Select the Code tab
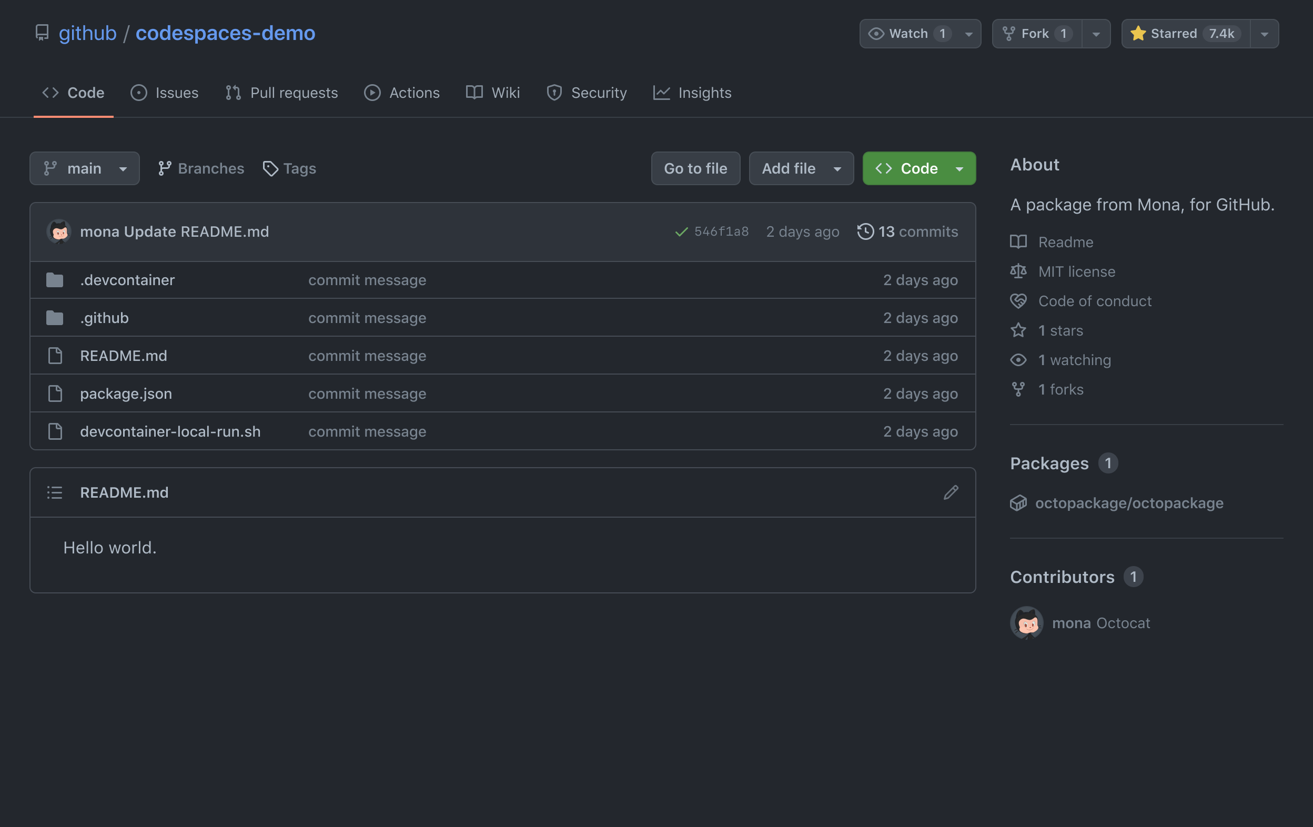This screenshot has width=1313, height=827. click(x=73, y=93)
